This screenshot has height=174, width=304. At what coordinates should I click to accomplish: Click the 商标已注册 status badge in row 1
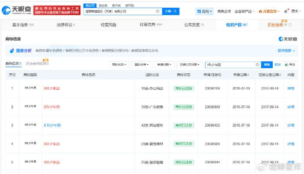(184, 89)
